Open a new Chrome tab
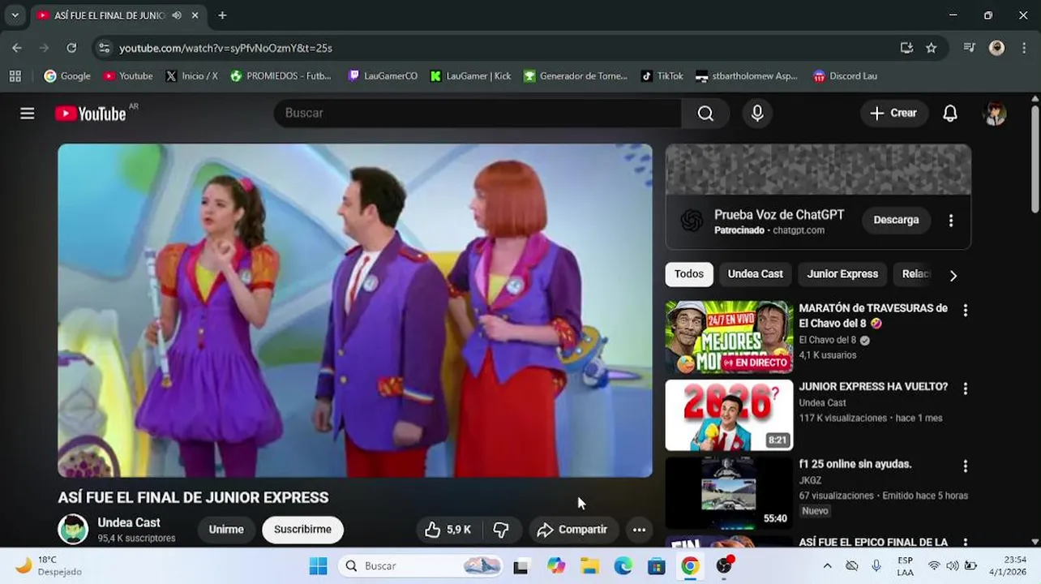The width and height of the screenshot is (1041, 584). tap(222, 15)
